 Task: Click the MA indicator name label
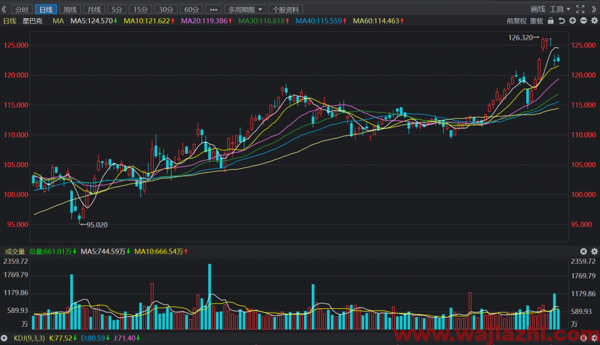58,21
